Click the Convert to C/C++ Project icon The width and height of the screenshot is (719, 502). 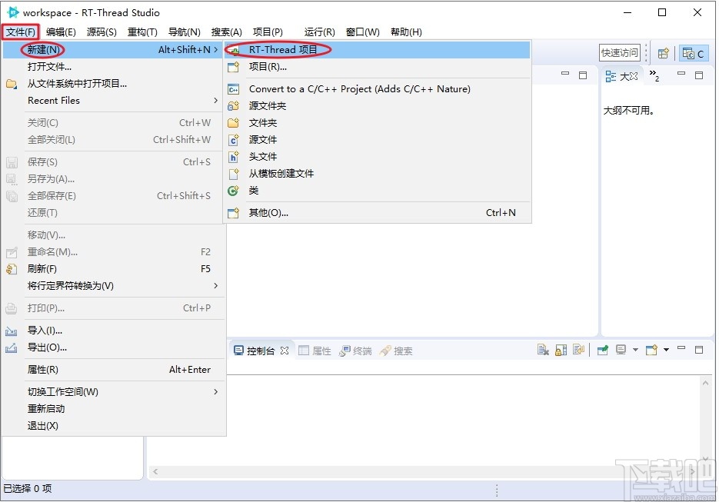[x=234, y=89]
